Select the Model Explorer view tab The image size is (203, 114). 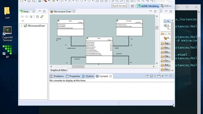[25, 11]
